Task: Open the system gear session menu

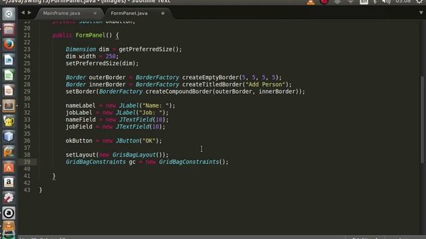Action: point(420,2)
